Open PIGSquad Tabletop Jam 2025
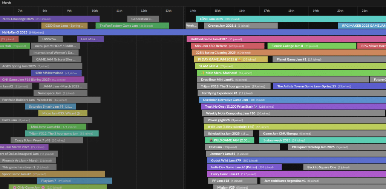 click(337, 147)
